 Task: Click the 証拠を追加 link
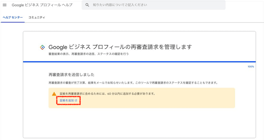68,100
